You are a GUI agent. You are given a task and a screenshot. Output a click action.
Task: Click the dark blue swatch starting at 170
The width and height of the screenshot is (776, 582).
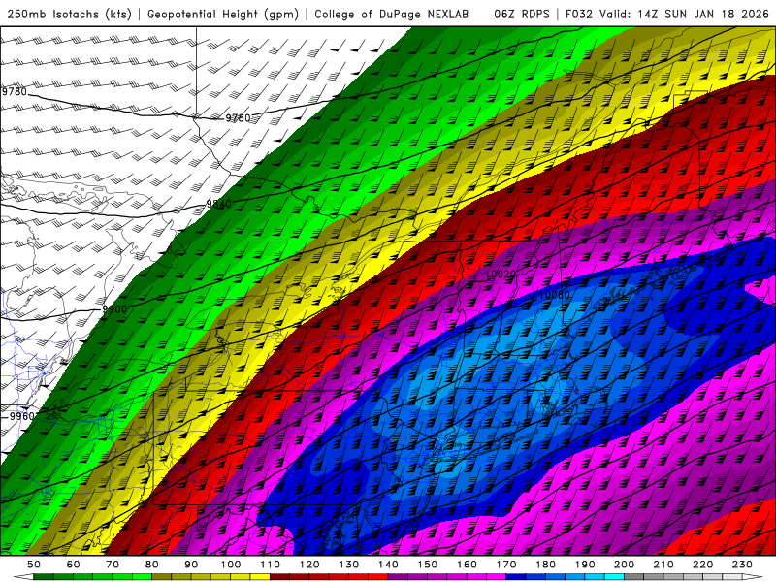coord(515,577)
